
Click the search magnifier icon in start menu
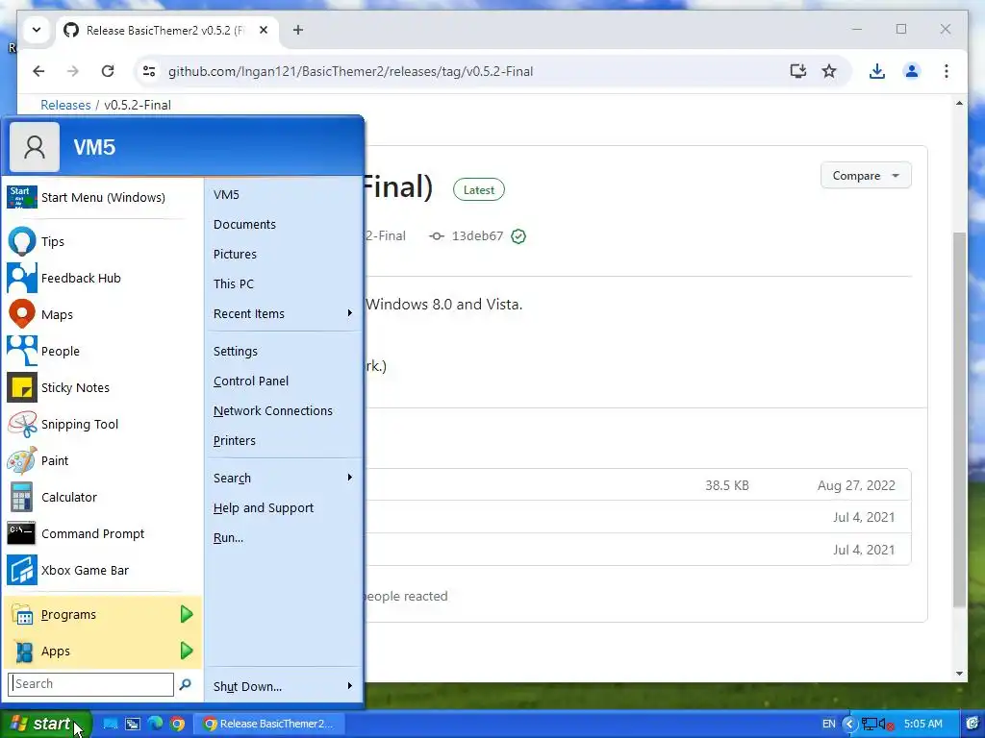185,684
